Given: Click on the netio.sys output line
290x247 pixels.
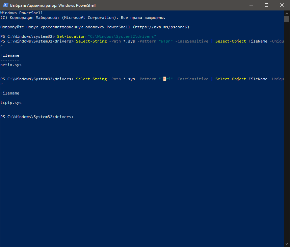Looking at the screenshot, I should point(11,65).
